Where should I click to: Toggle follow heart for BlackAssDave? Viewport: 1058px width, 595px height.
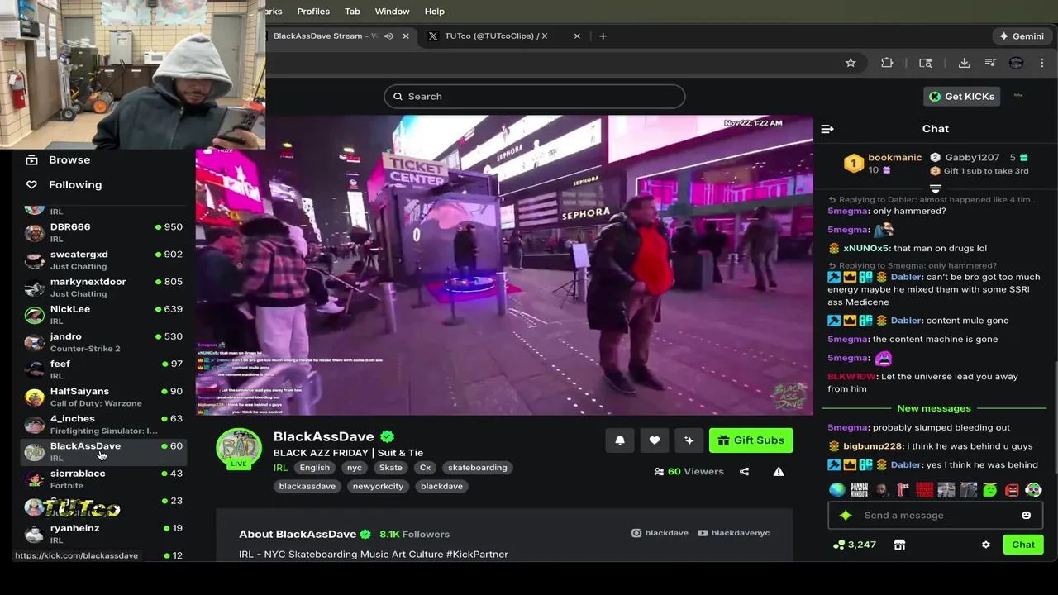(655, 440)
